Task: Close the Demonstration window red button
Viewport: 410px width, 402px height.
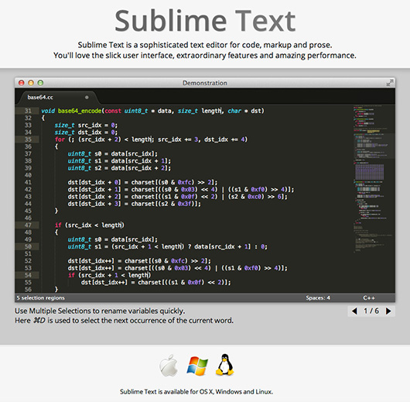Action: 22,83
